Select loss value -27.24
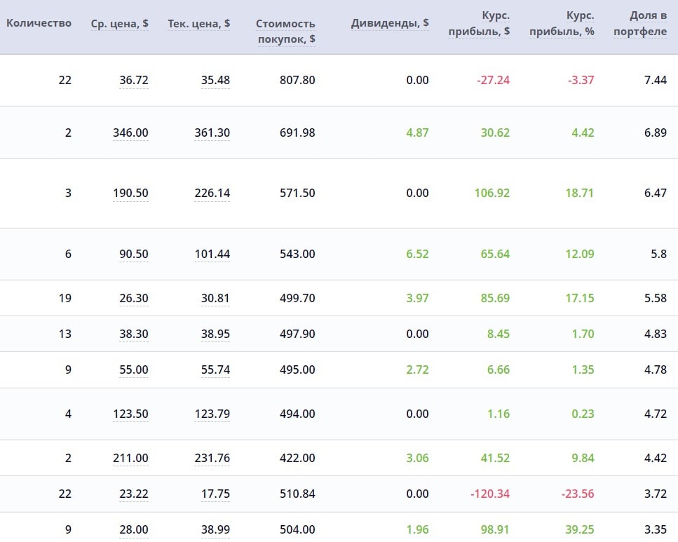 tap(494, 80)
